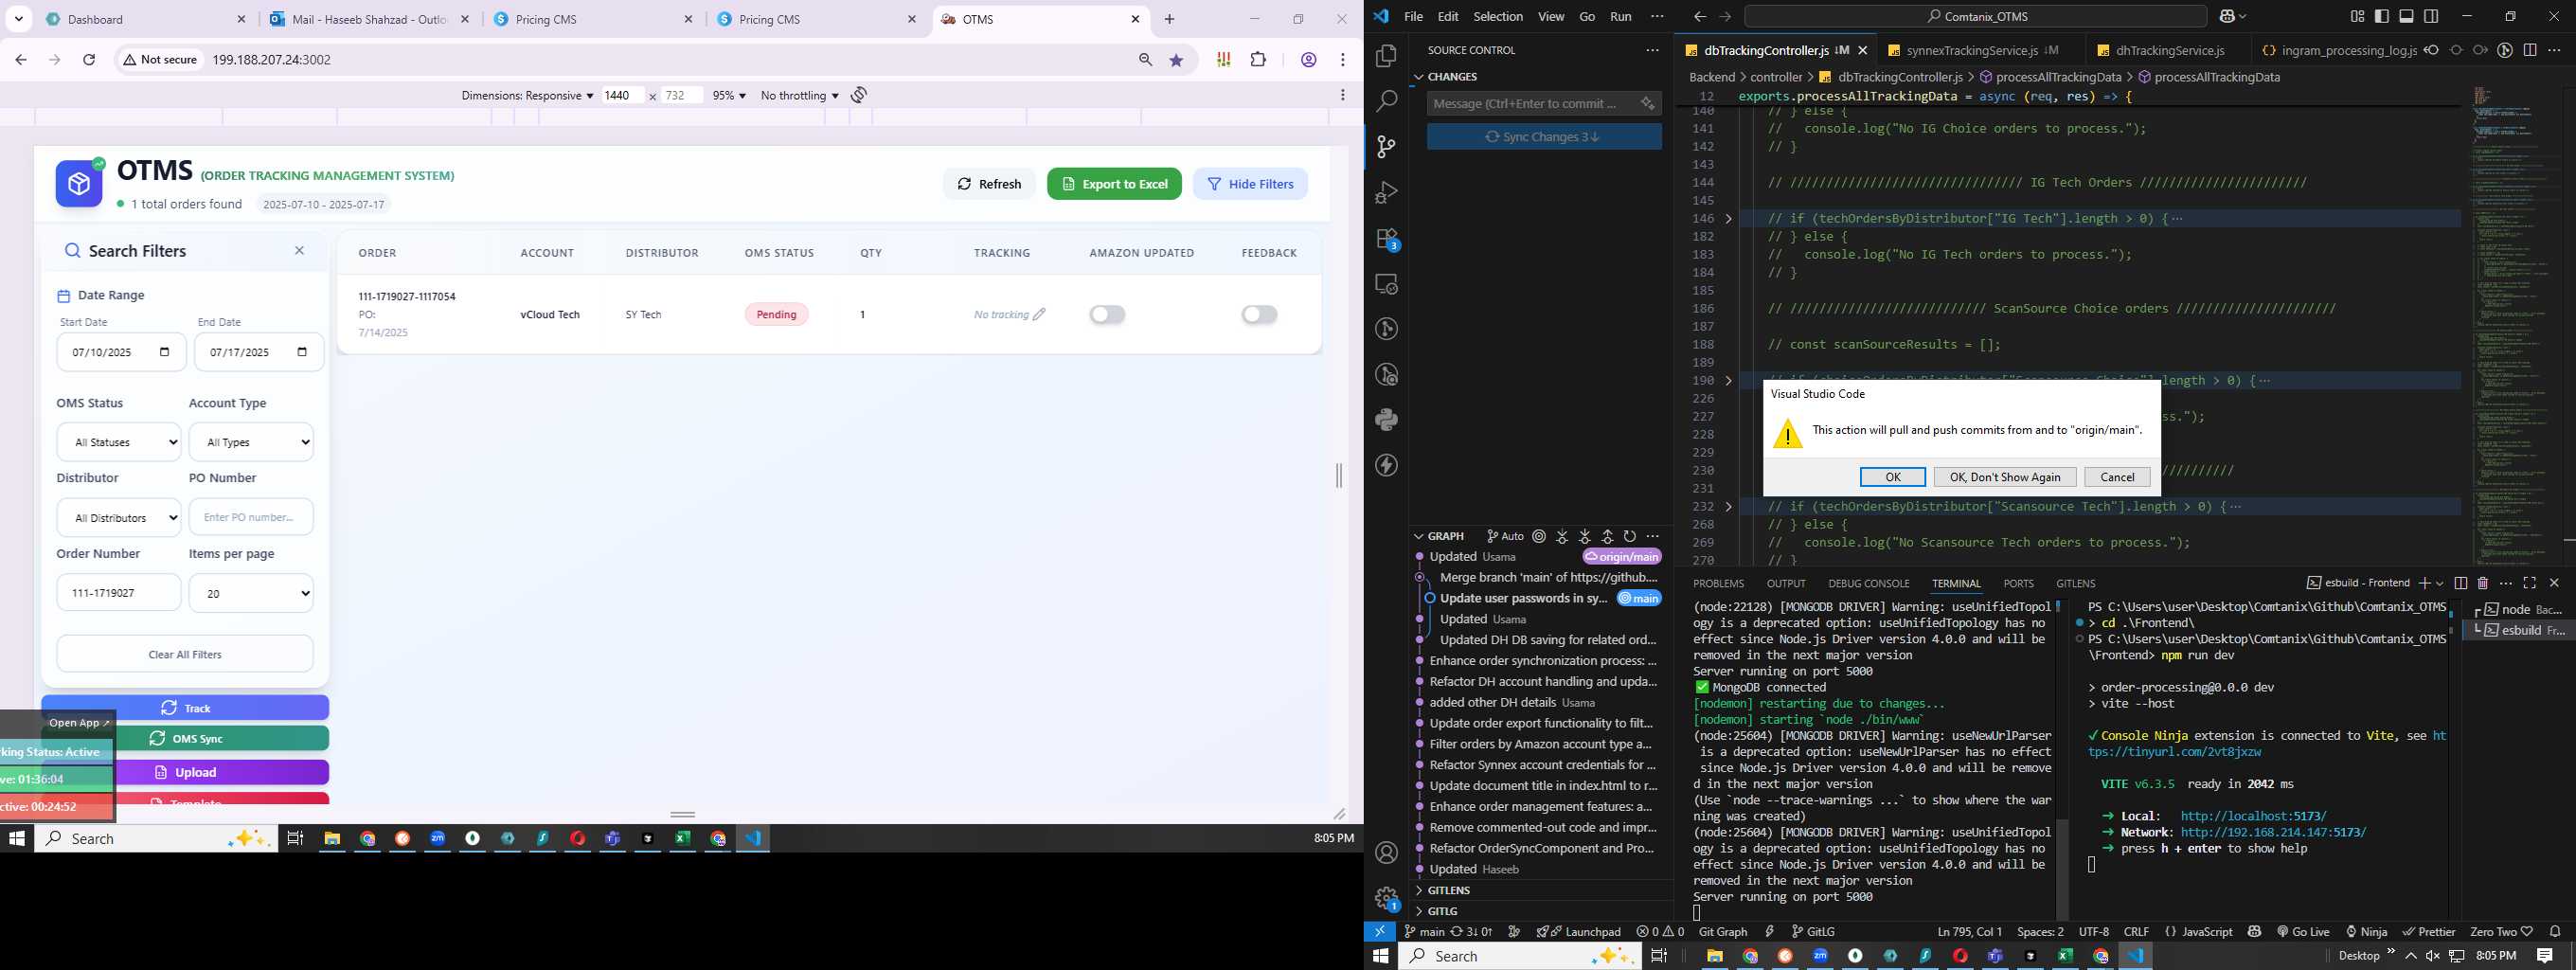Screen dimensions: 2576x970
Task: Click the Refresh icon in the Graph header
Action: (1630, 536)
